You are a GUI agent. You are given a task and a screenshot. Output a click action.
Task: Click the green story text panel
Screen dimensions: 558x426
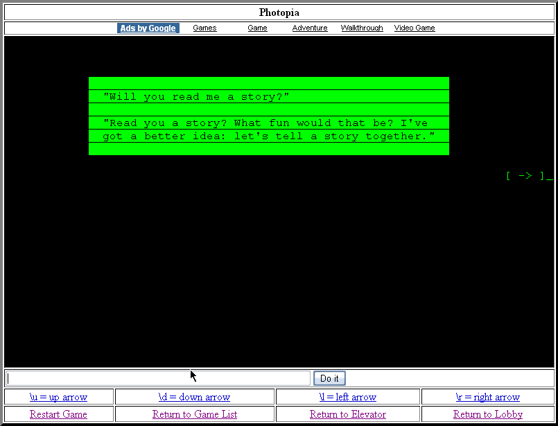click(269, 115)
